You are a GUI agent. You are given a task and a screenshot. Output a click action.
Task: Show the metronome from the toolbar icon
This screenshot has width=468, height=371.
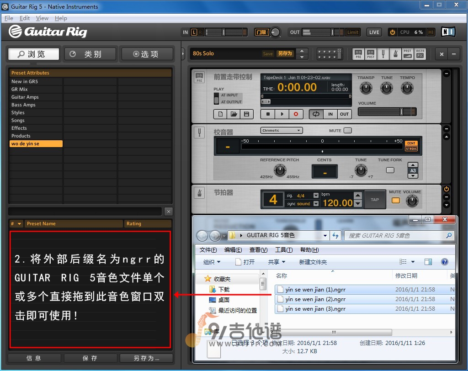(395, 54)
